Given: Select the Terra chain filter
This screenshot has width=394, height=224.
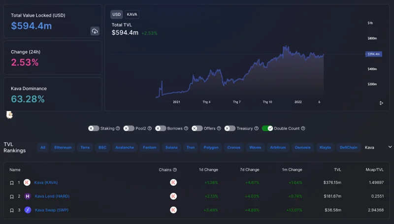Looking at the screenshot, I should click(x=85, y=147).
